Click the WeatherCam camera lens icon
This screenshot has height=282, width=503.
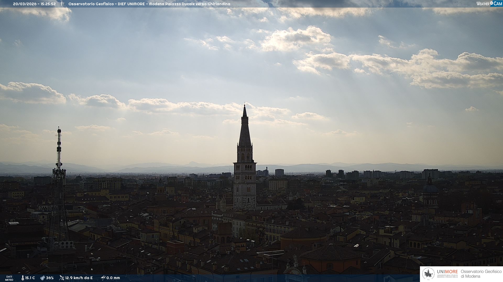point(491,3)
